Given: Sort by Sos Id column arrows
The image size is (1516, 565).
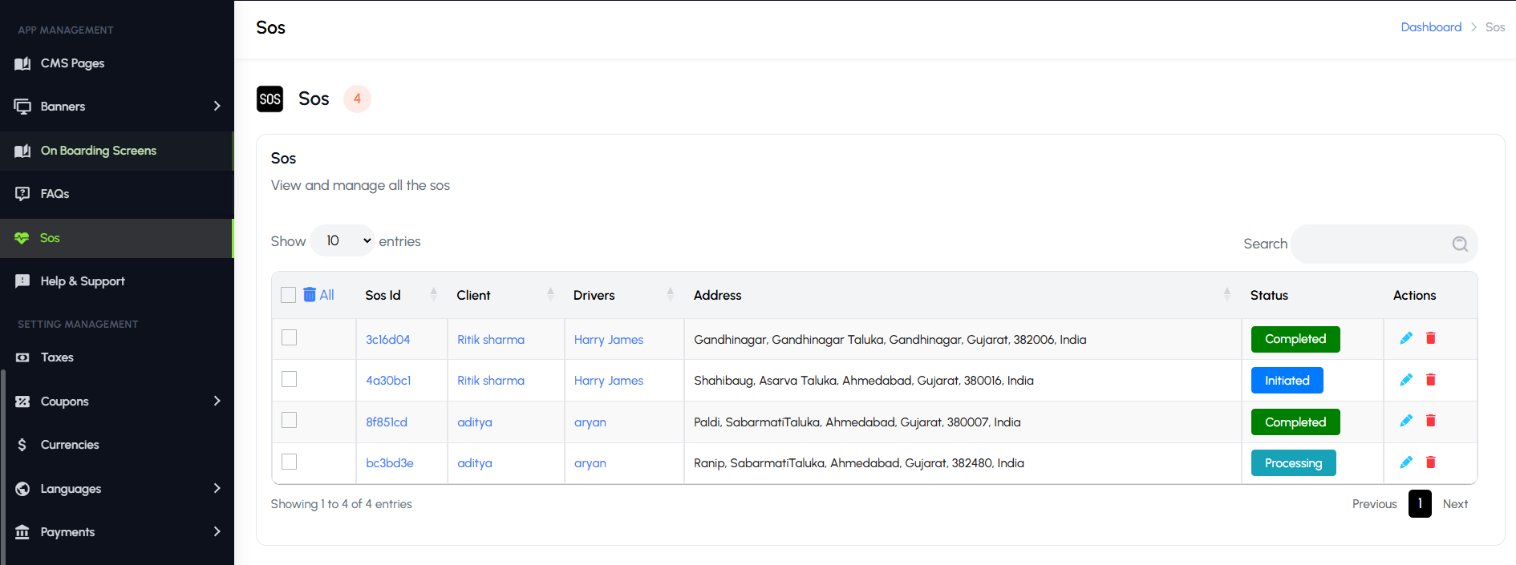Looking at the screenshot, I should pyautogui.click(x=433, y=295).
